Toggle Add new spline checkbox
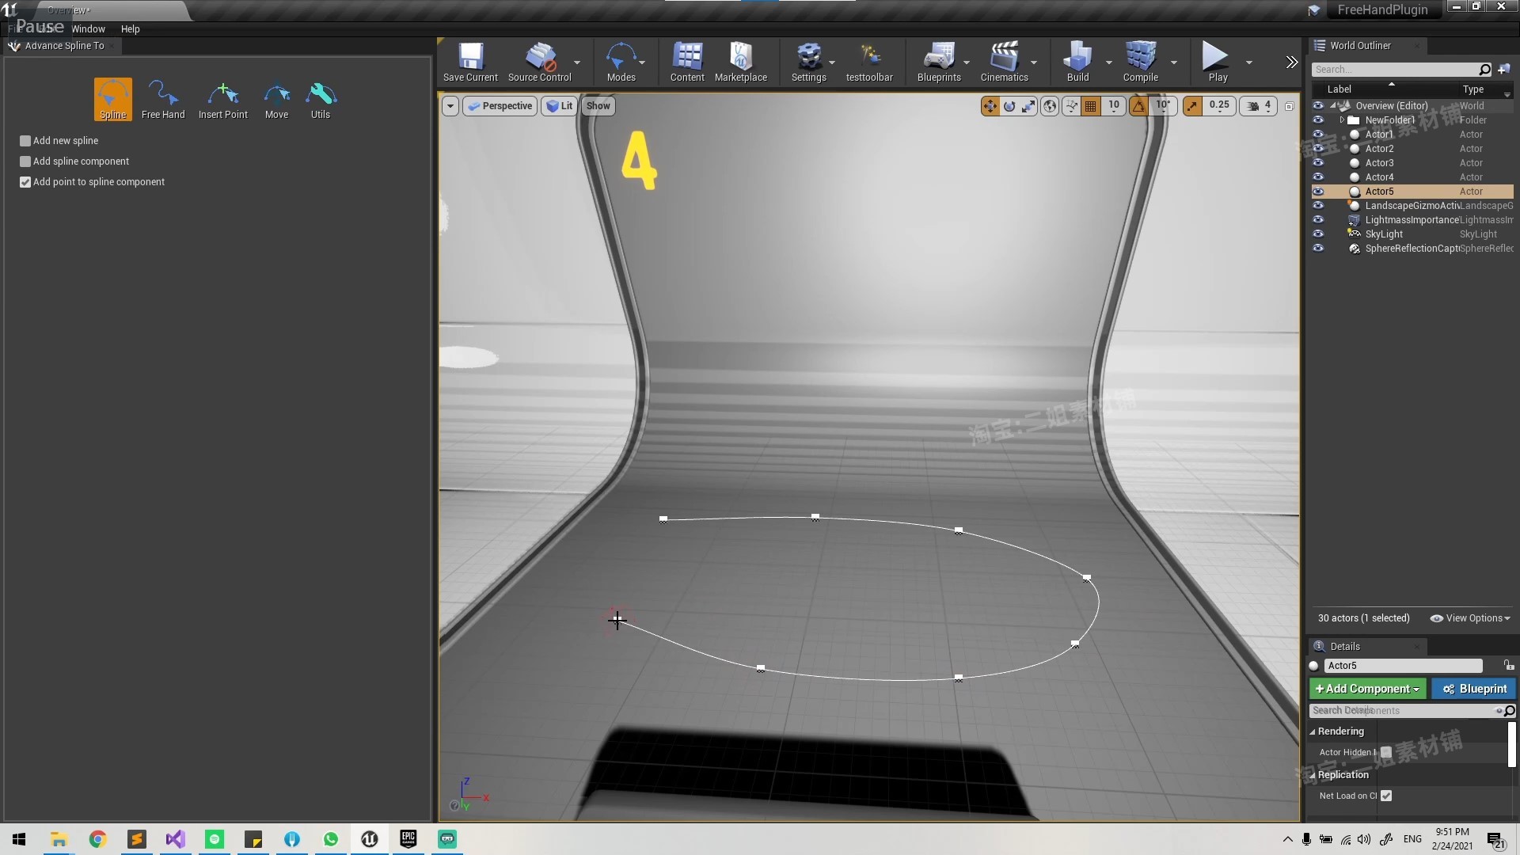Image resolution: width=1520 pixels, height=855 pixels. point(25,140)
